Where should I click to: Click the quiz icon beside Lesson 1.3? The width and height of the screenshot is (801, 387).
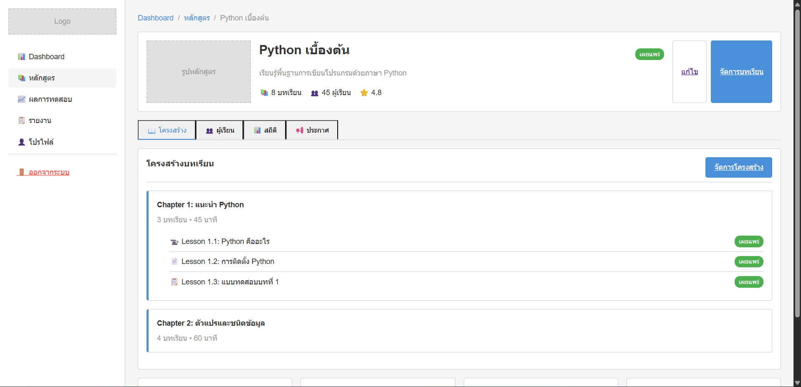tap(174, 282)
